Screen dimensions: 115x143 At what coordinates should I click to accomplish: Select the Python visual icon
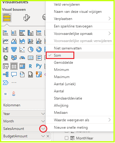(39, 66)
